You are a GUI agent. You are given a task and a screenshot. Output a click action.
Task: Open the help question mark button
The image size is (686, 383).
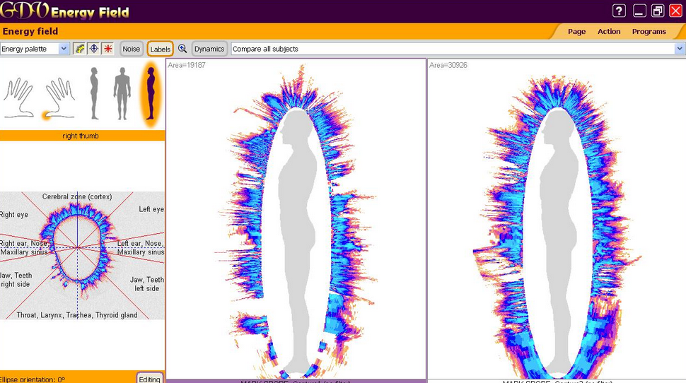(x=619, y=11)
